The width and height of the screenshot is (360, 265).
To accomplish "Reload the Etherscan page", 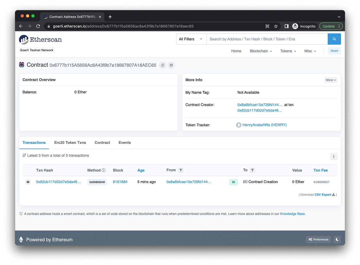I will point(38,26).
